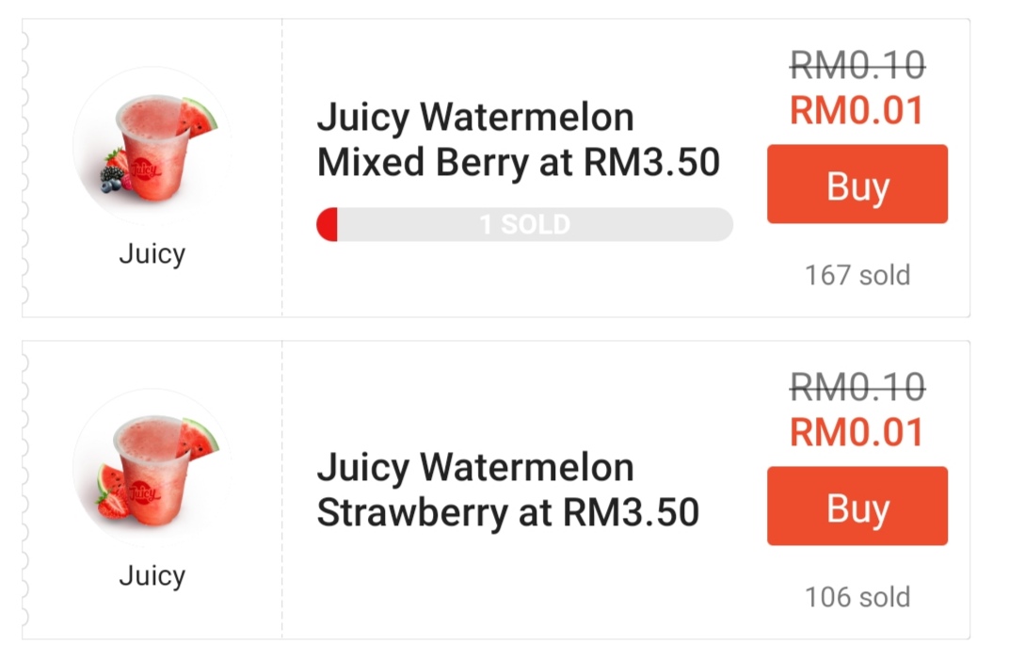Click the red filled end of progress bar

(327, 225)
